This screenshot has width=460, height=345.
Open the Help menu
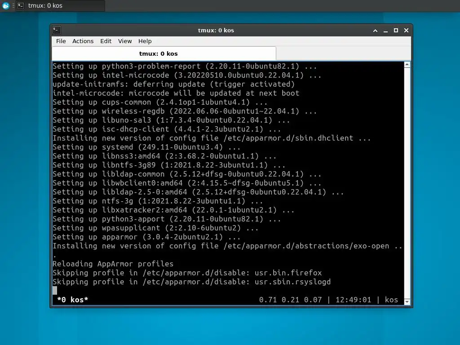145,41
